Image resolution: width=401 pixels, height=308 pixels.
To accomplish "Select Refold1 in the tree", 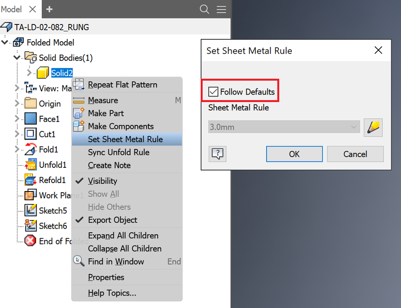I will point(52,180).
